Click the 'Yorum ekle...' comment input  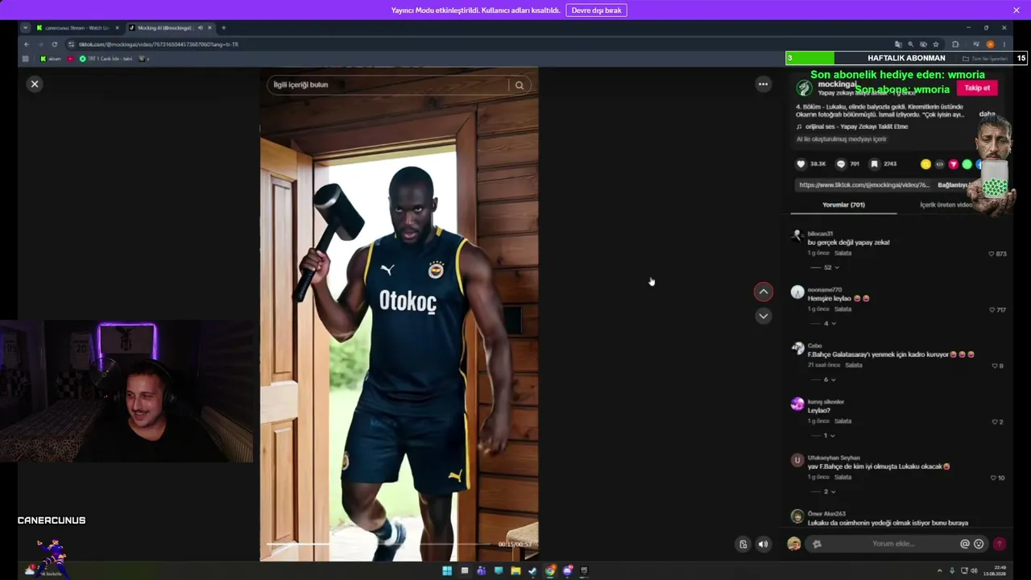coord(893,544)
